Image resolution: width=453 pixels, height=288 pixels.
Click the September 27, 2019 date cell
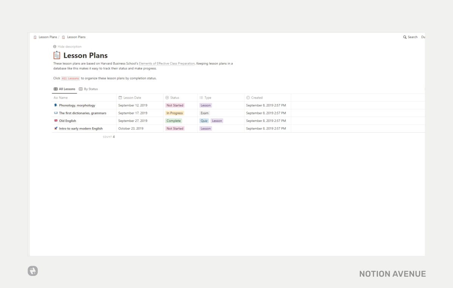pos(140,121)
